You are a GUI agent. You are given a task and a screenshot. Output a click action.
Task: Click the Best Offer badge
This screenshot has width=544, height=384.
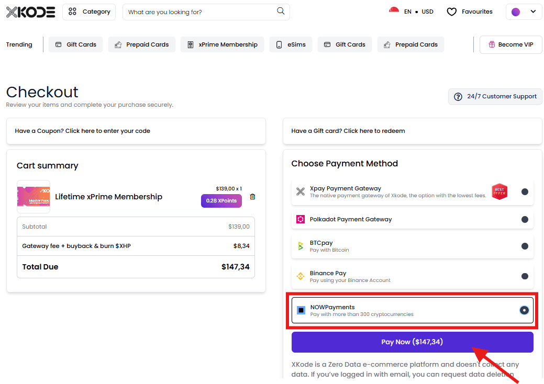coord(499,191)
